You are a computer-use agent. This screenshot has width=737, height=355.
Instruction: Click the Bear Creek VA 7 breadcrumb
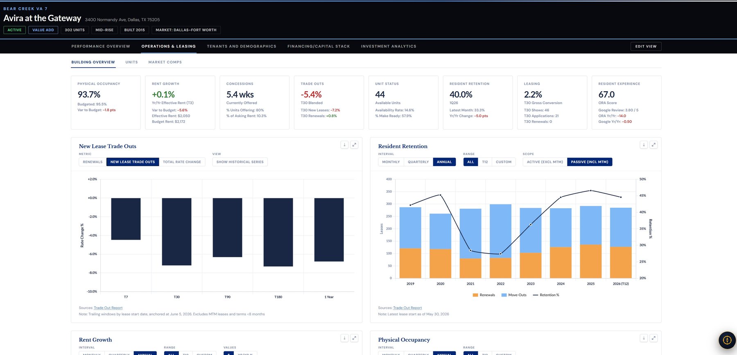25,9
